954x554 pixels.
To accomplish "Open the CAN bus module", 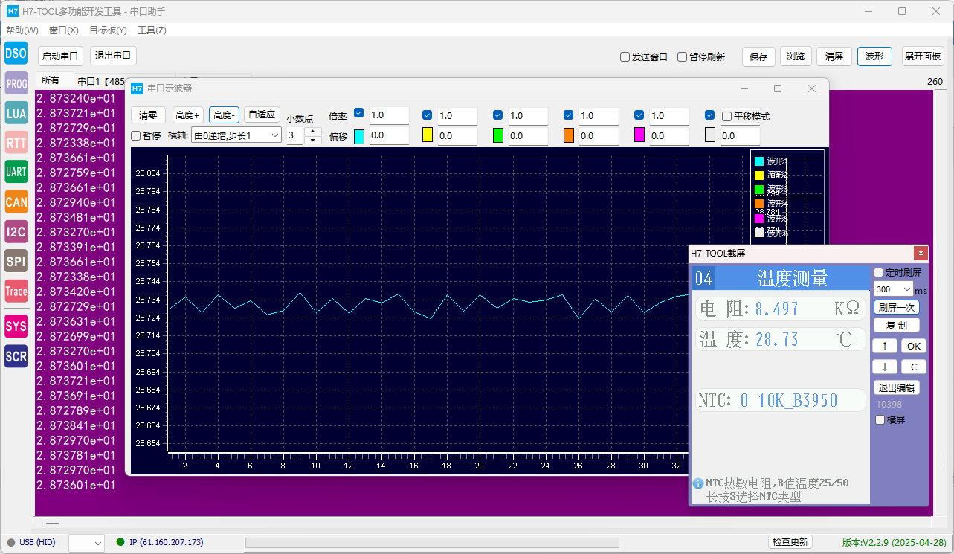I will pos(16,202).
